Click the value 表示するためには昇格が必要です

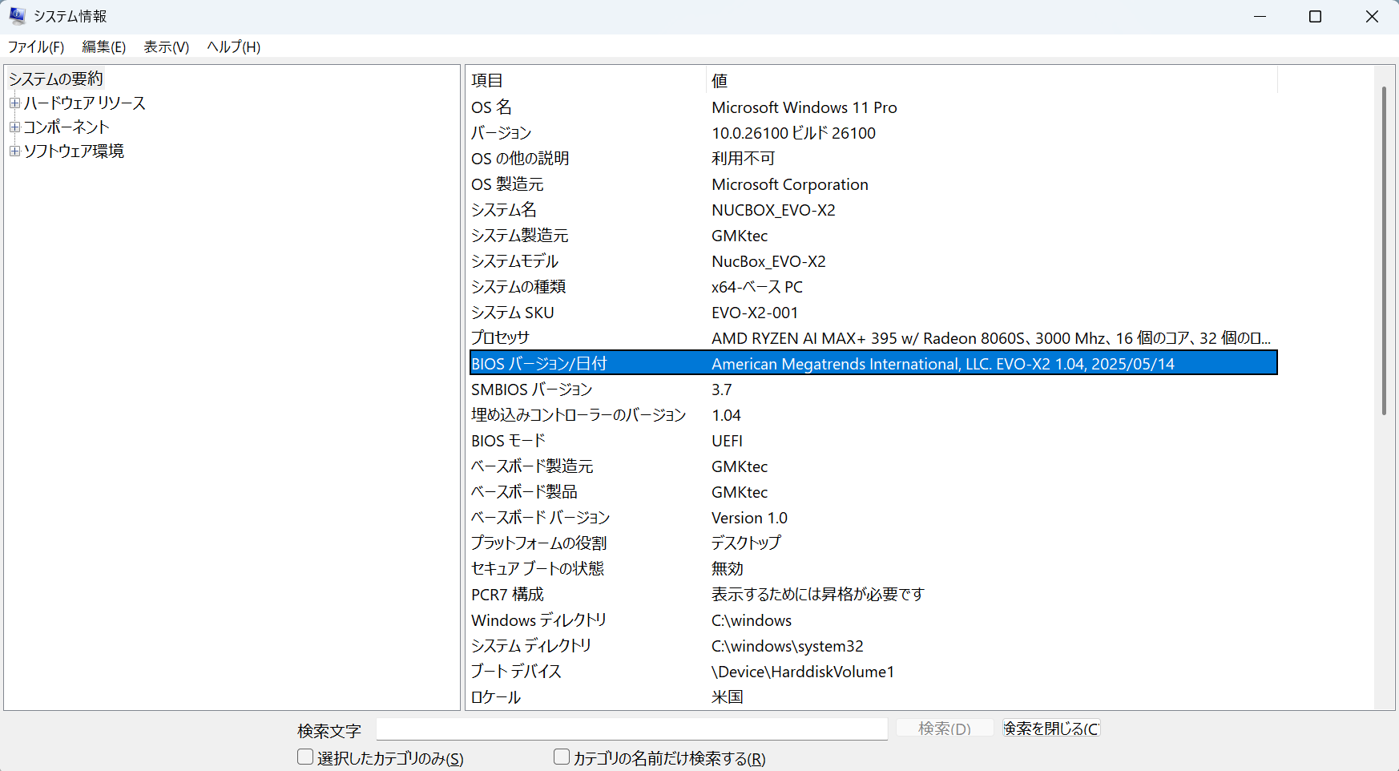click(x=818, y=595)
